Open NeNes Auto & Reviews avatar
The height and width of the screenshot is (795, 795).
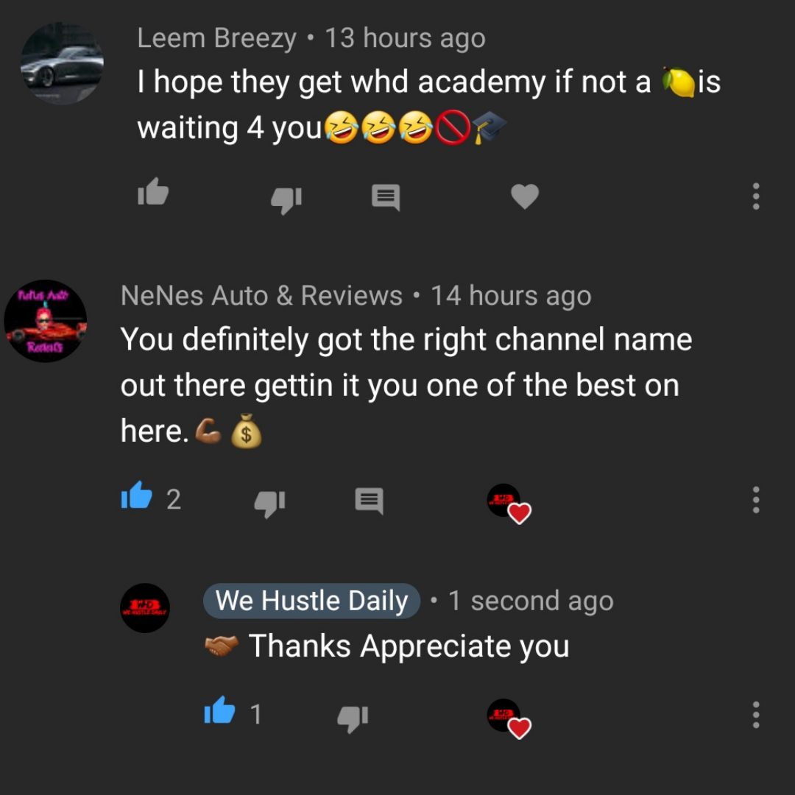[x=46, y=321]
